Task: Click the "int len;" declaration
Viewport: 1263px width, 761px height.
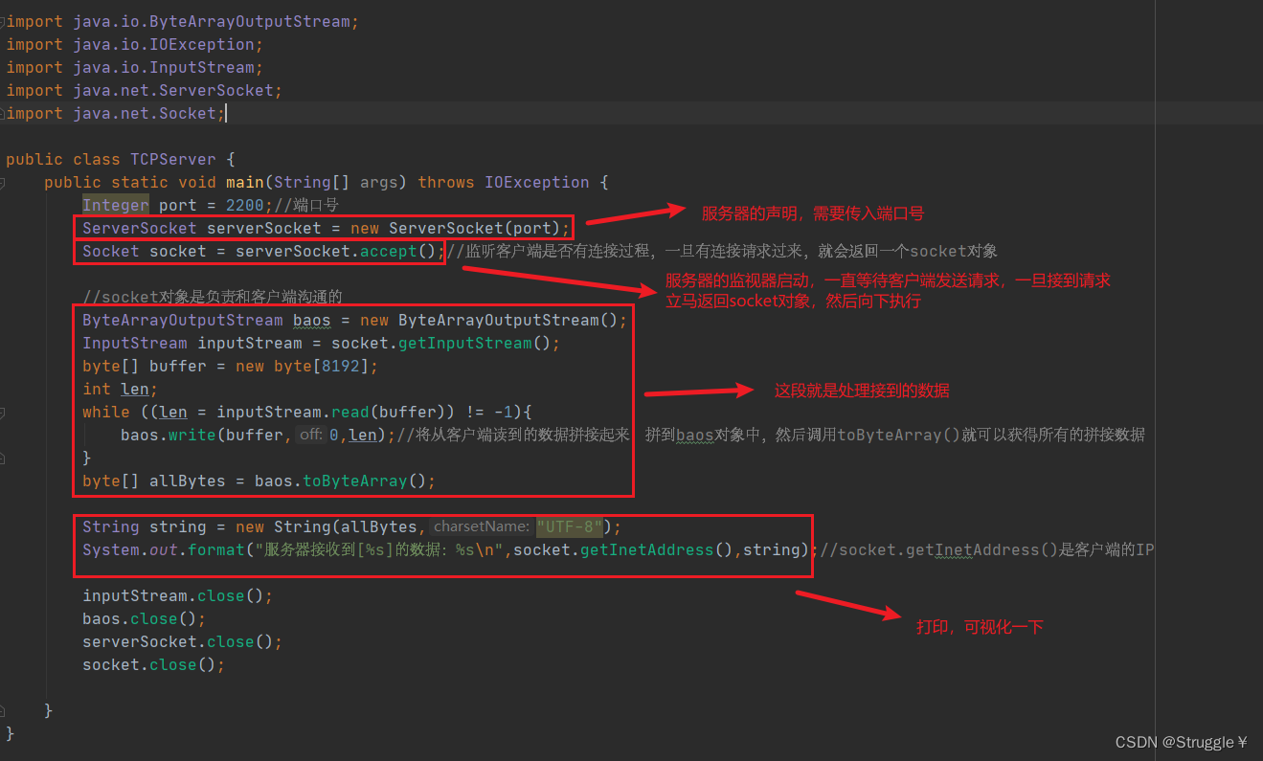Action: tap(120, 389)
